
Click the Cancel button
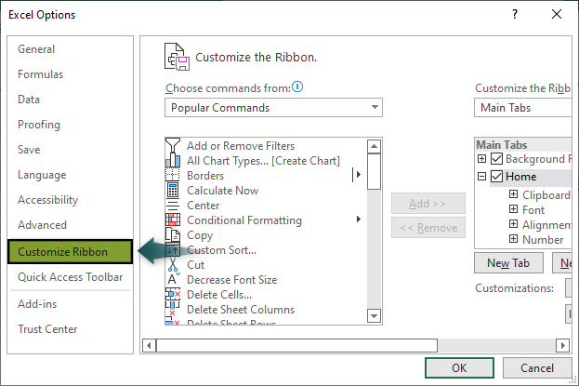537,368
